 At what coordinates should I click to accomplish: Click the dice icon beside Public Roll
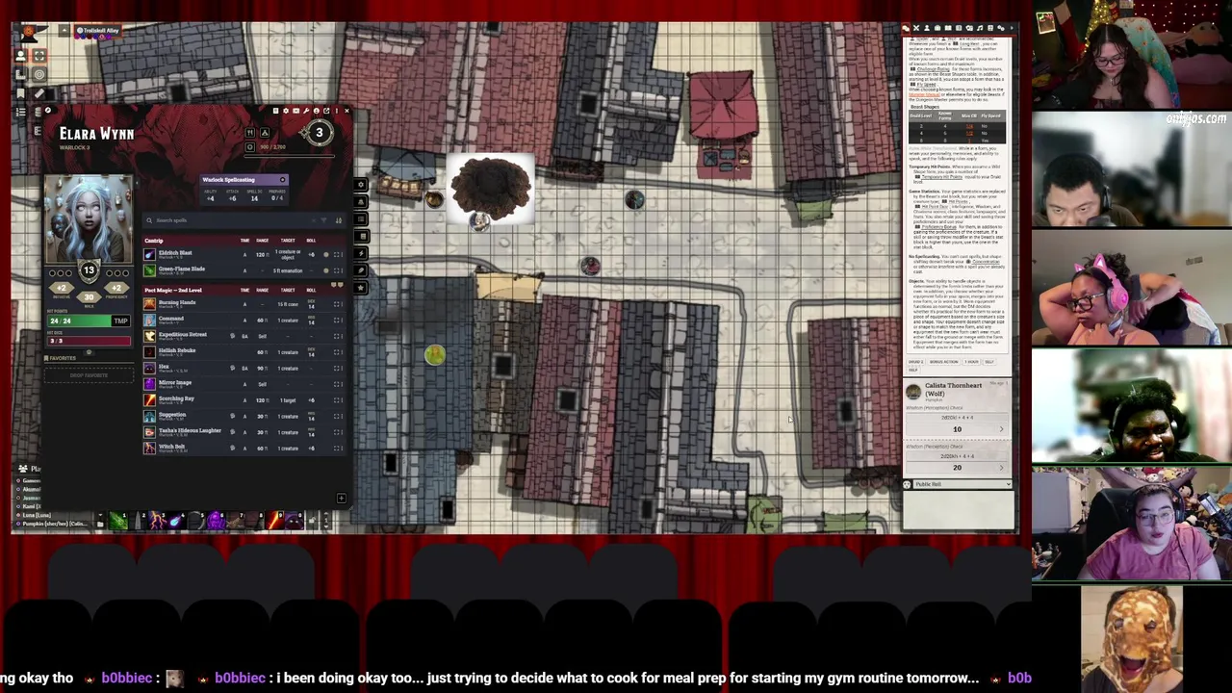tap(907, 484)
